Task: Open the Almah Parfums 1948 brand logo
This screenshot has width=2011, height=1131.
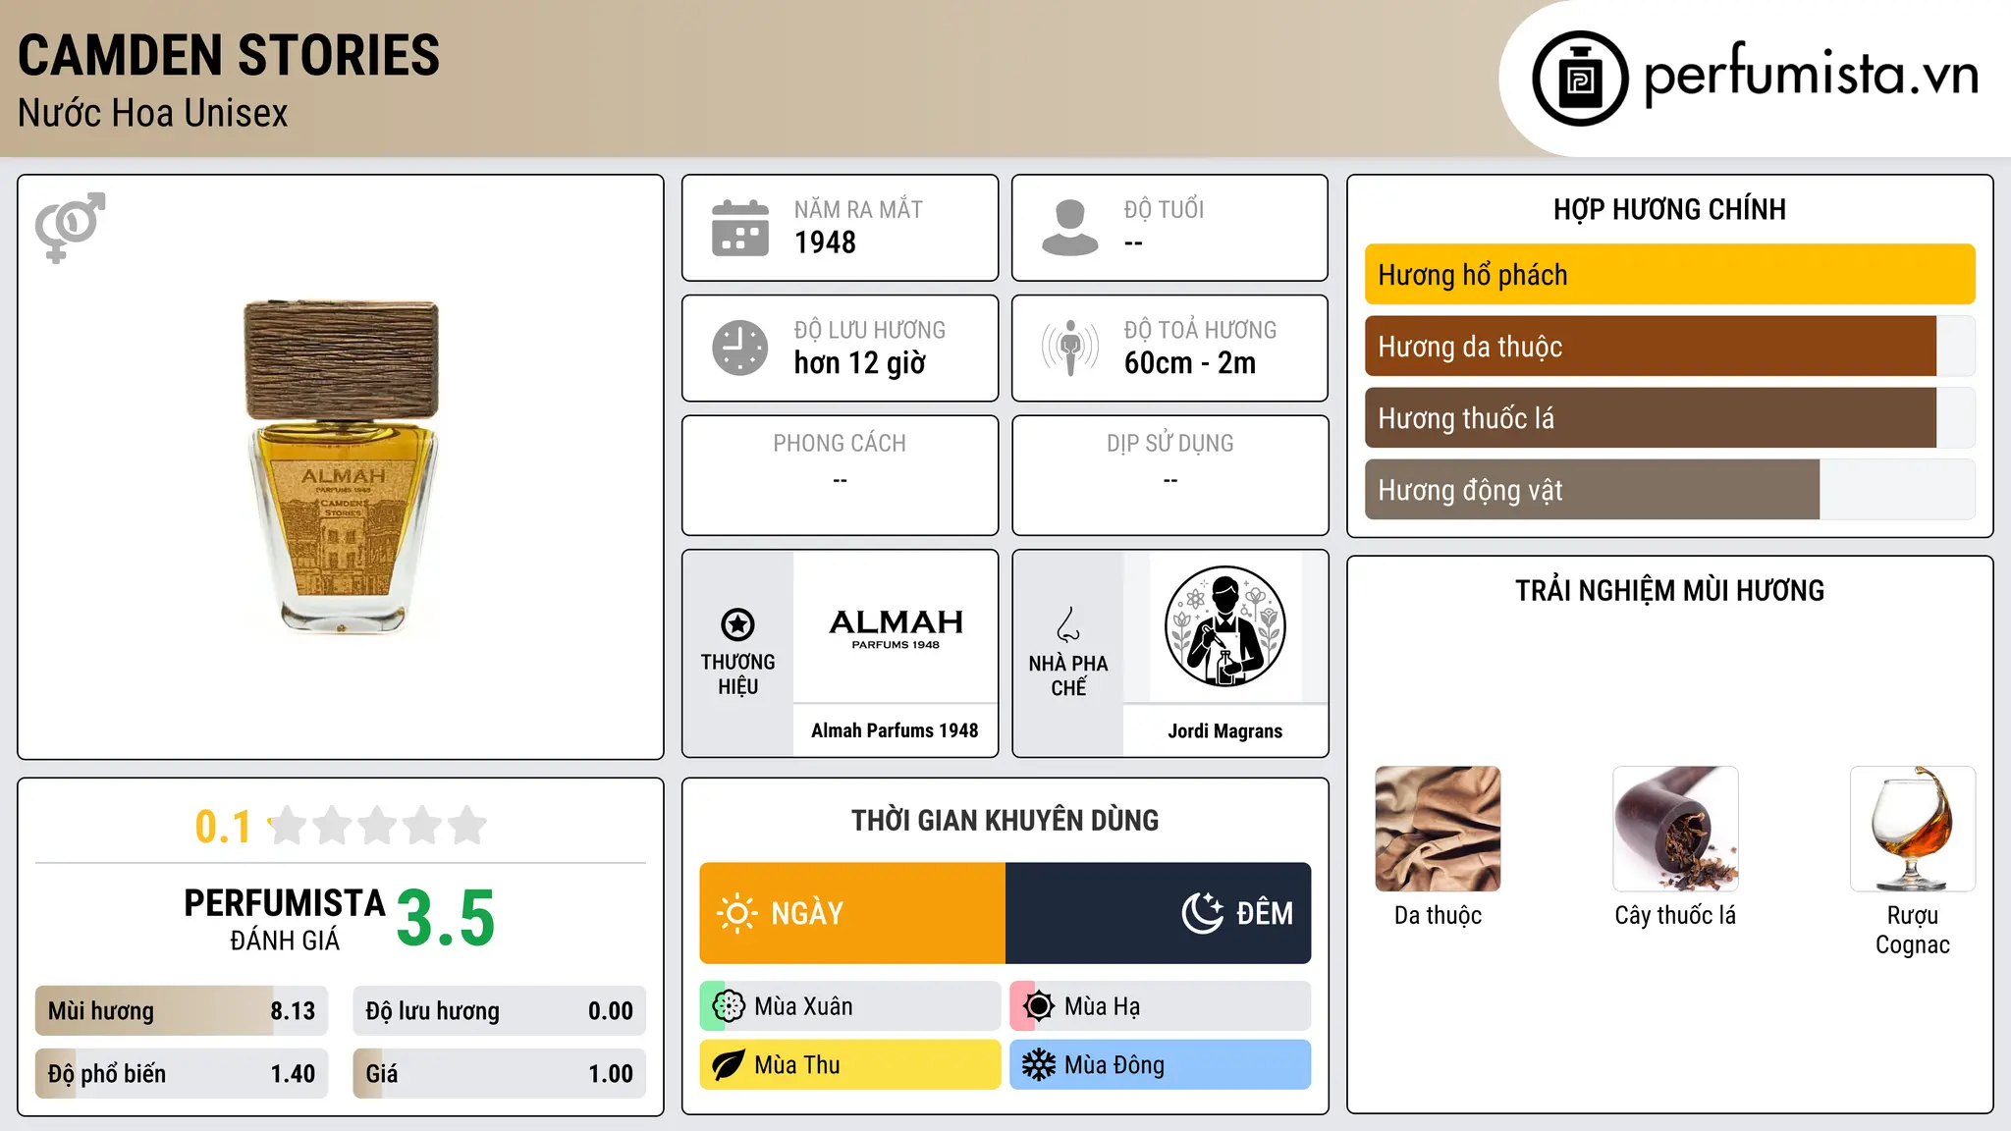Action: (896, 627)
